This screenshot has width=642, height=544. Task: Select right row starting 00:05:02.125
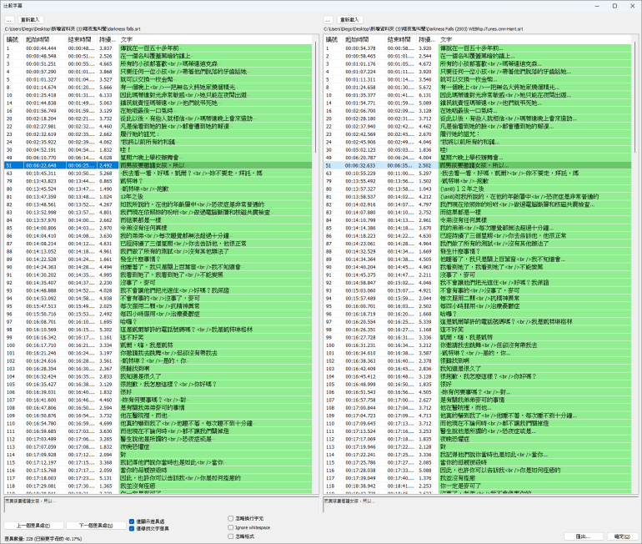coord(478,150)
